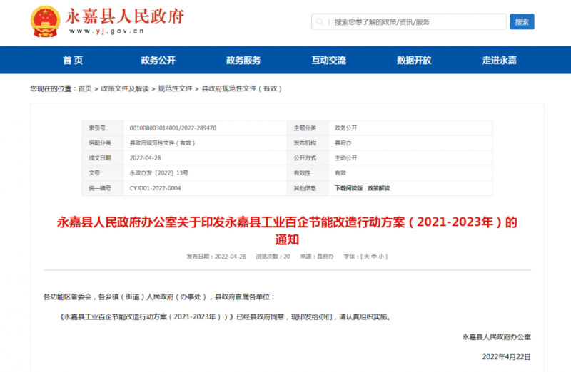Open the 首页 navigation menu item

click(73, 61)
